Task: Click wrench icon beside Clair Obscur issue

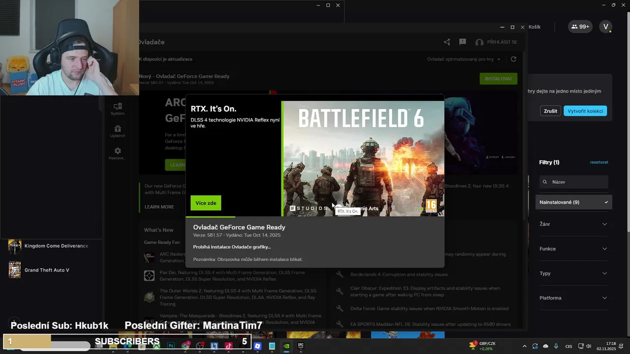Action: 340,292
